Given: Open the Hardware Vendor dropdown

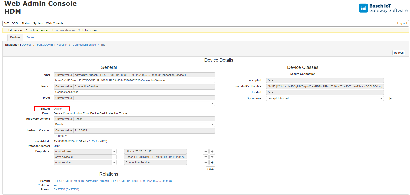Looking at the screenshot, I should click(213, 125).
